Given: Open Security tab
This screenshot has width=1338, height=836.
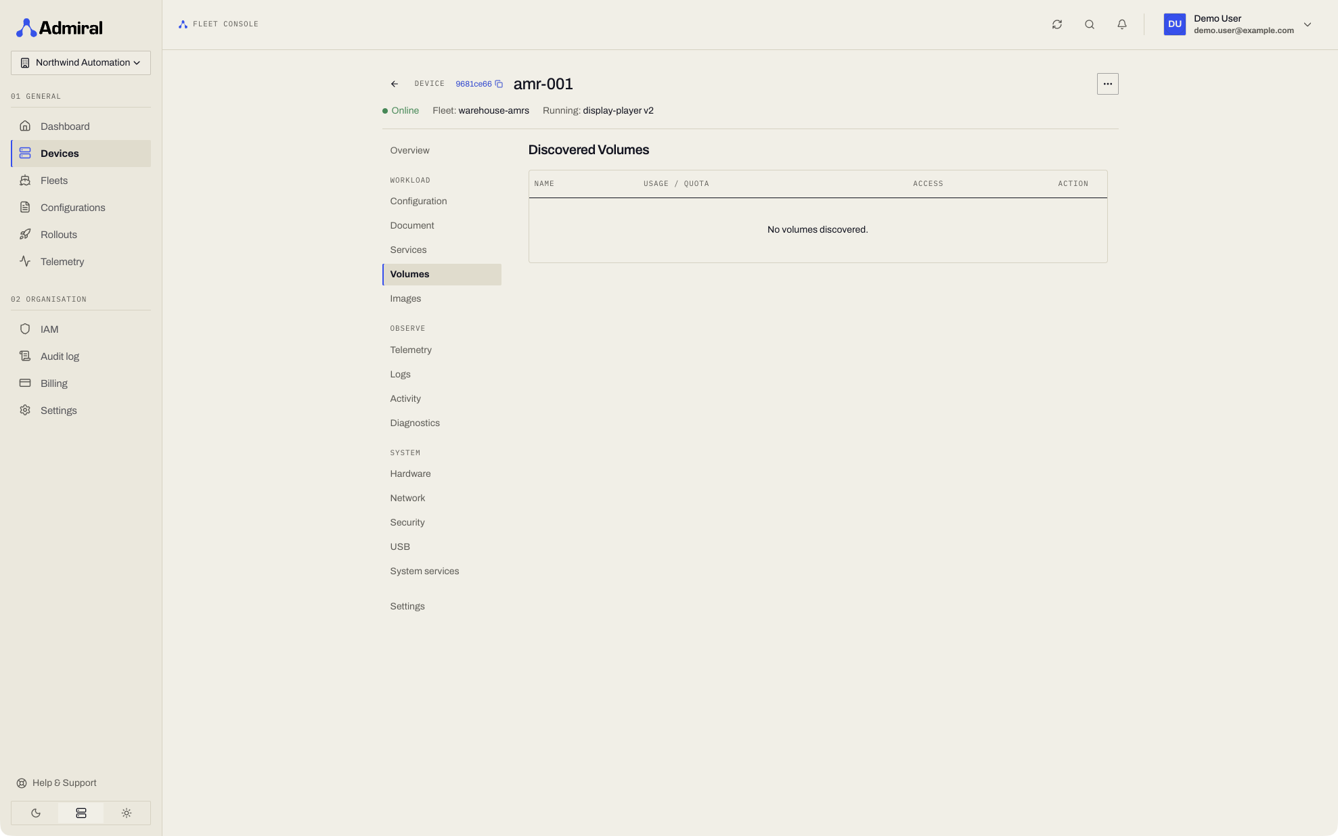Looking at the screenshot, I should coord(442,523).
